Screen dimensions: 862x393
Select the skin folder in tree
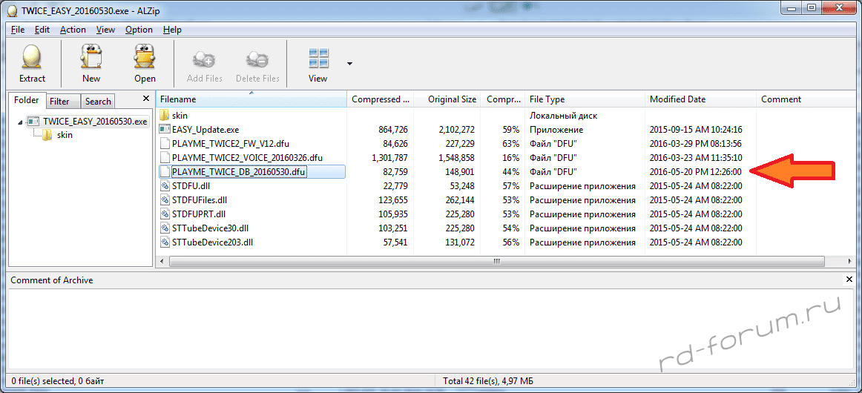click(65, 135)
